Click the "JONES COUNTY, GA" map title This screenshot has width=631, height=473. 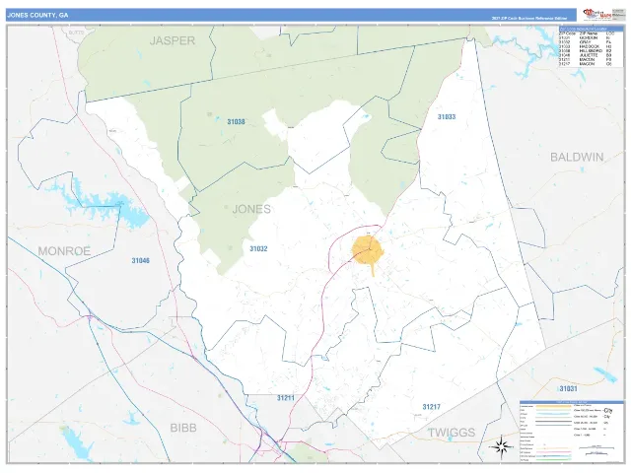(x=37, y=16)
